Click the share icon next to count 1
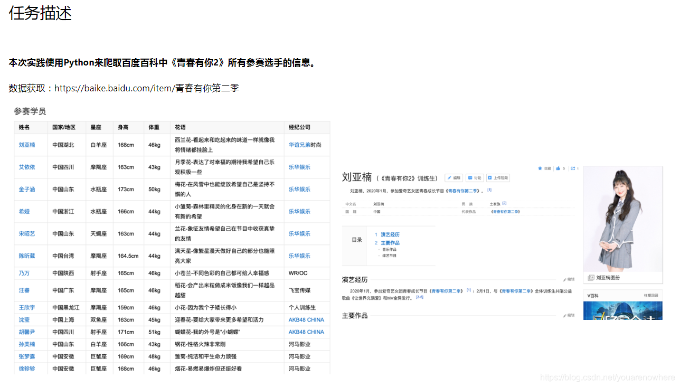Screen dimensions: 680x387 click(x=573, y=168)
